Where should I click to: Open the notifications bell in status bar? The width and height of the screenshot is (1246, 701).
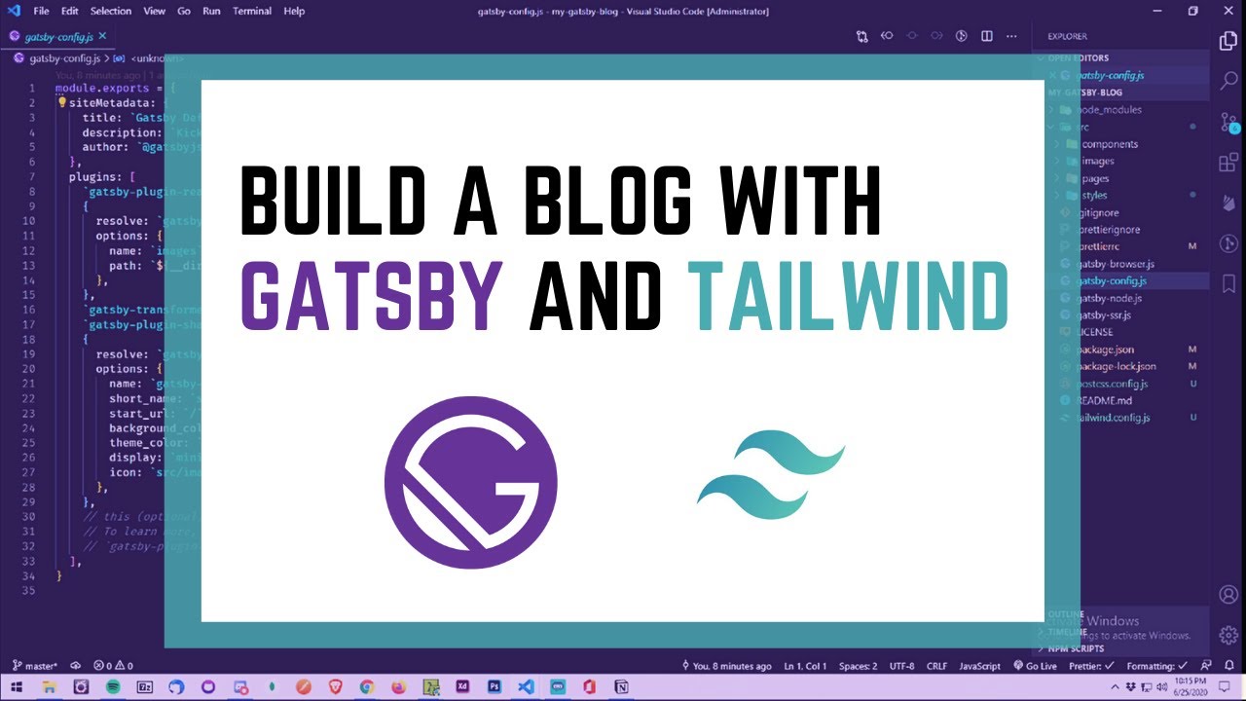click(1230, 666)
